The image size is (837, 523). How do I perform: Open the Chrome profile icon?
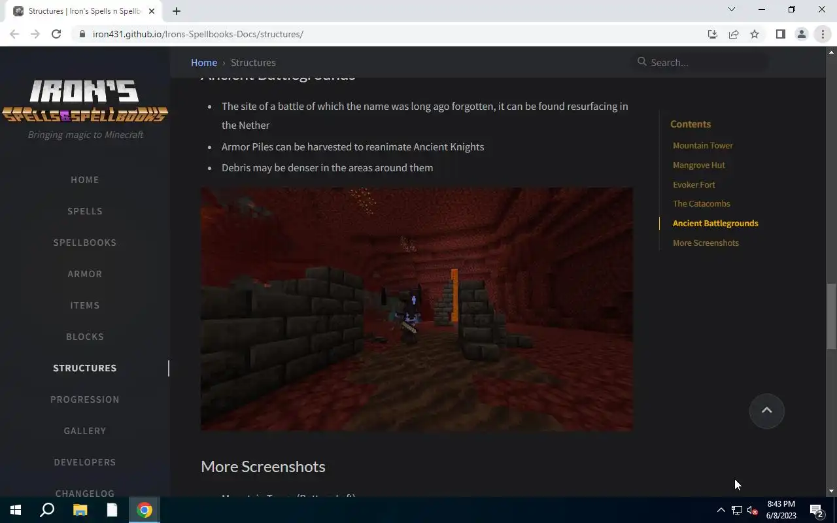(x=801, y=34)
